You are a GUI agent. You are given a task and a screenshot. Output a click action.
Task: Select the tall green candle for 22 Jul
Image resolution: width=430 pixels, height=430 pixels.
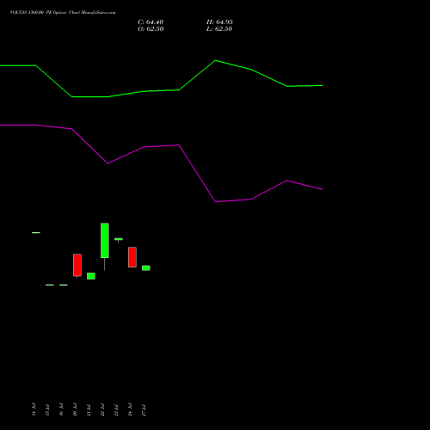point(105,240)
